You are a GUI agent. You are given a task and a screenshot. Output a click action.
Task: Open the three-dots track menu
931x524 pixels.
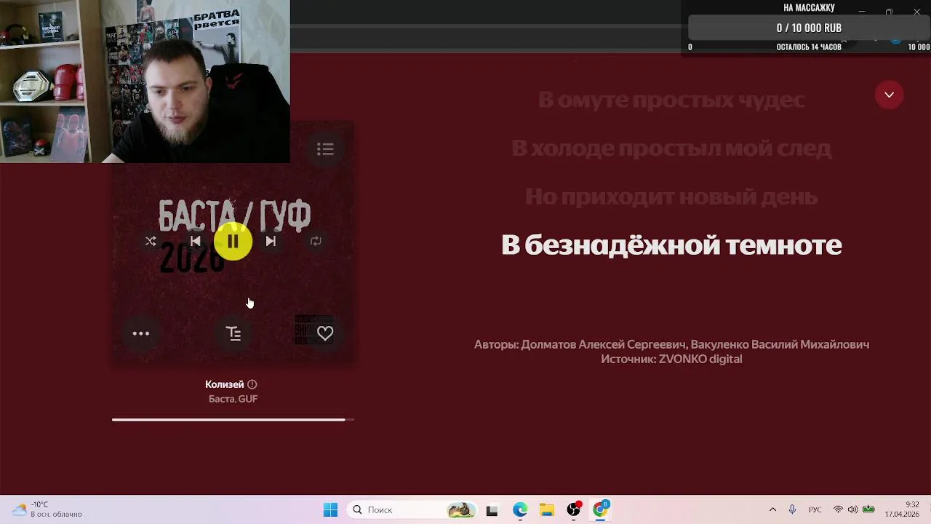141,333
